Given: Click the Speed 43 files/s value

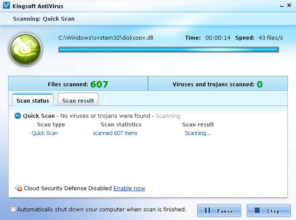Looking at the screenshot, I should [271, 38].
